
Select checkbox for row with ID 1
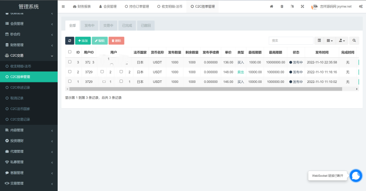[x=70, y=81]
